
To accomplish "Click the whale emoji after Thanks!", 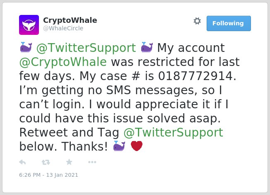I will (119, 146).
